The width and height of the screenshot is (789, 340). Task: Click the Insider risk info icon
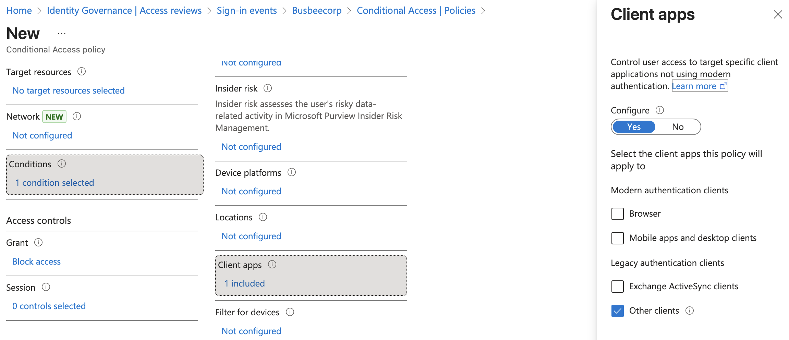point(268,88)
